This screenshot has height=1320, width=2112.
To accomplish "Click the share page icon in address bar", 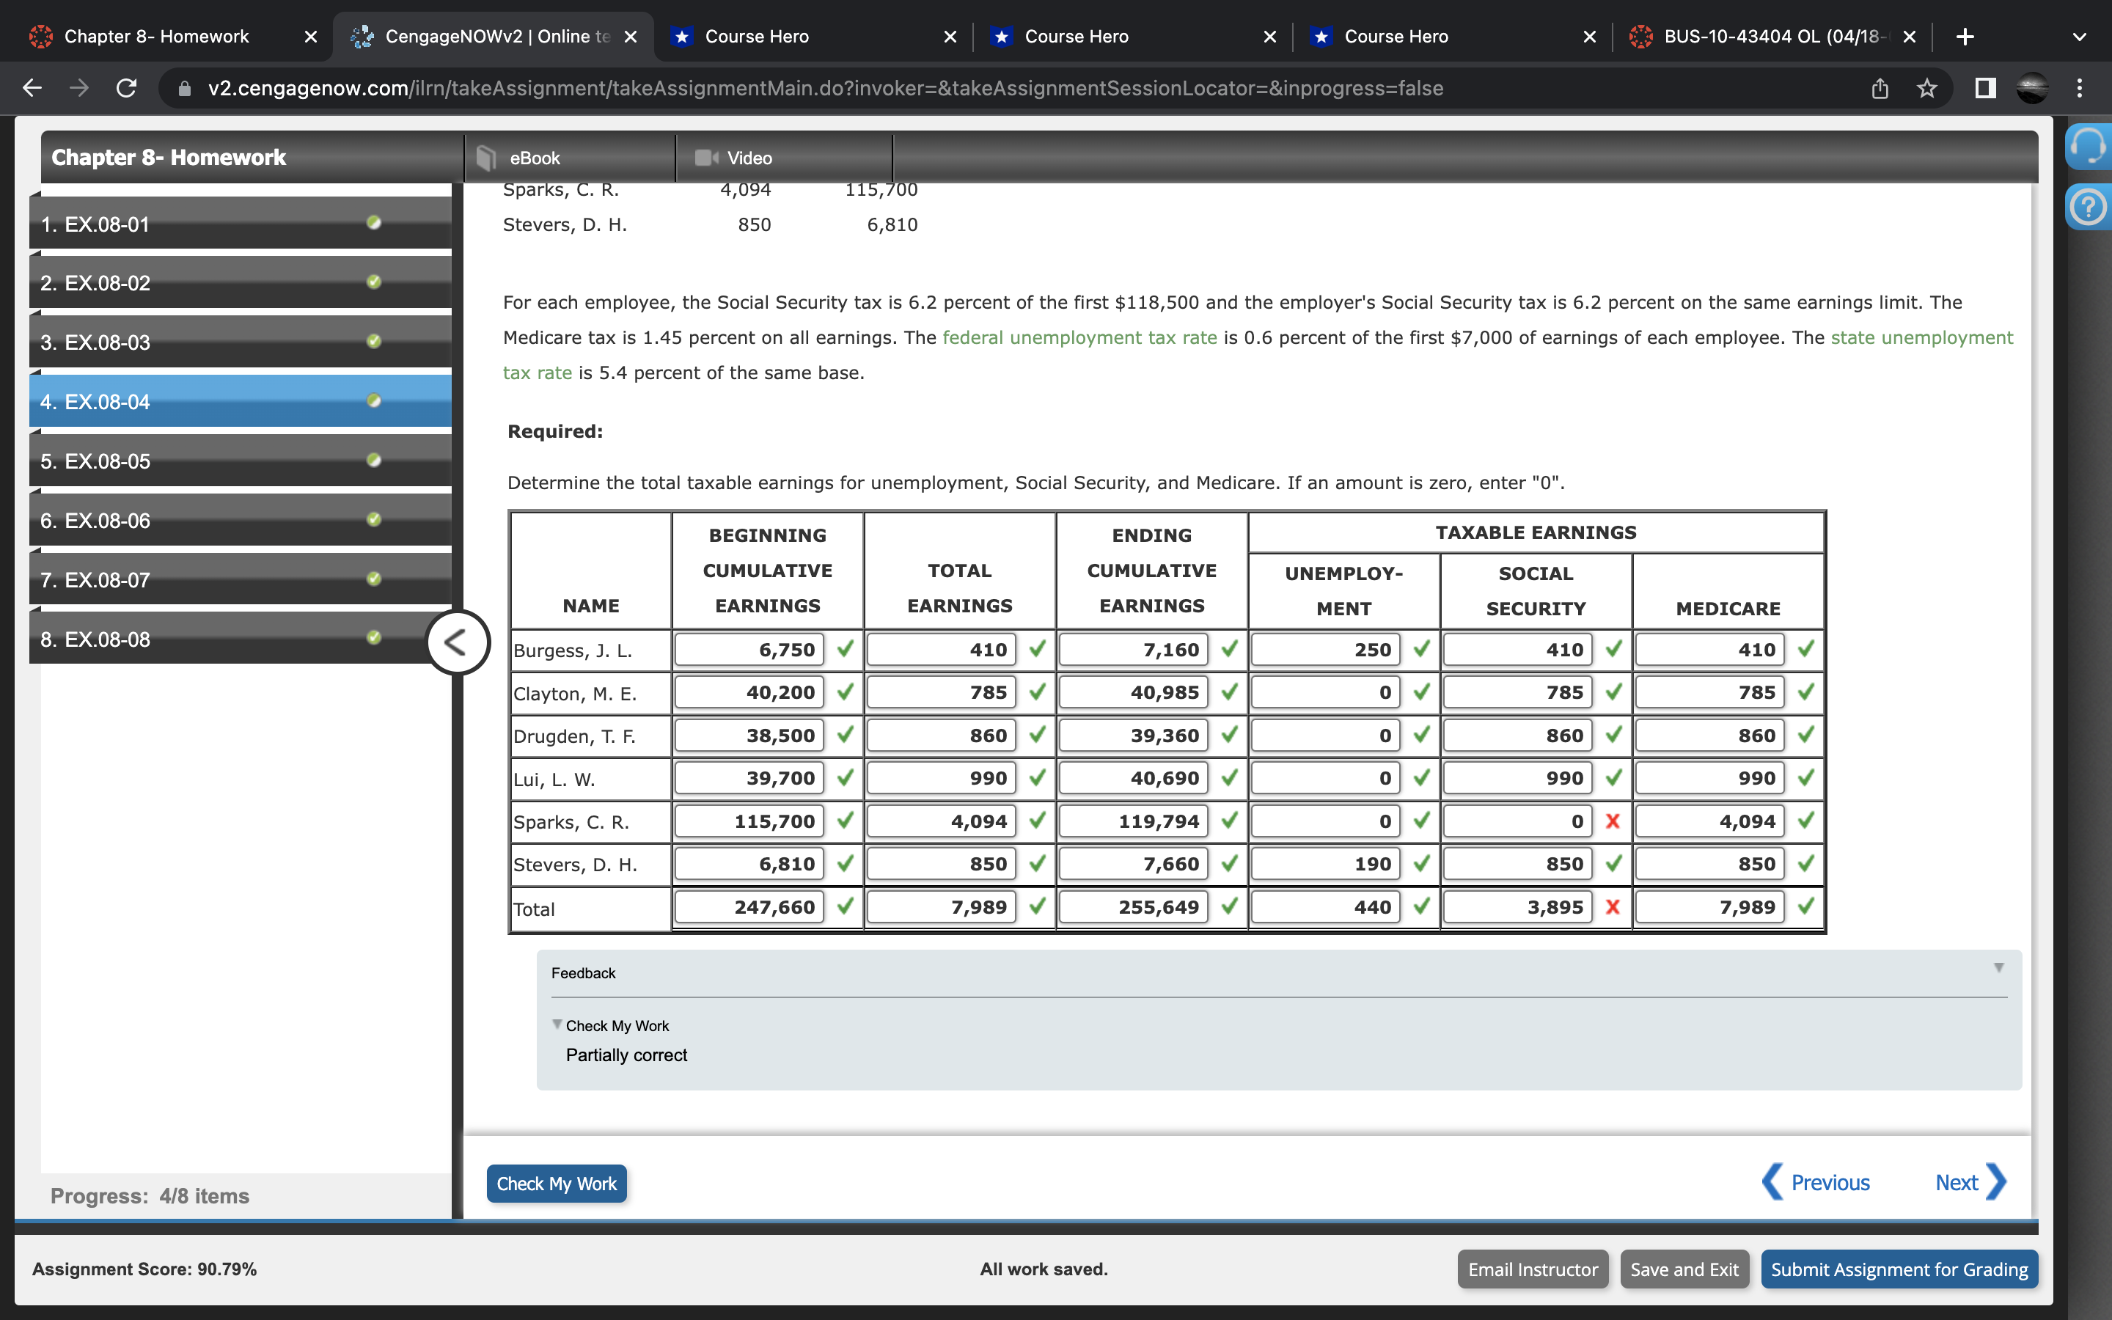I will click(x=1880, y=88).
